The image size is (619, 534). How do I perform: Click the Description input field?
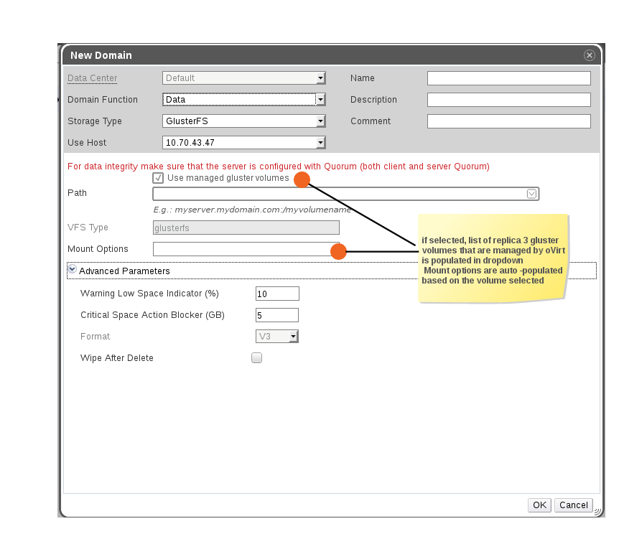pyautogui.click(x=508, y=100)
